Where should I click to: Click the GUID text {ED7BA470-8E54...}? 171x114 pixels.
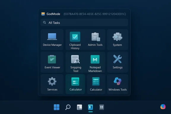pos(95,14)
